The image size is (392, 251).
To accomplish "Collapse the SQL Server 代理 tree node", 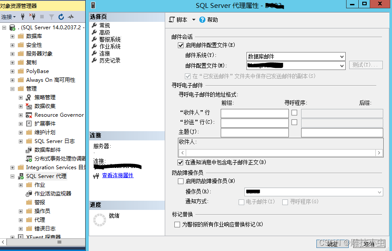I will 12,176.
